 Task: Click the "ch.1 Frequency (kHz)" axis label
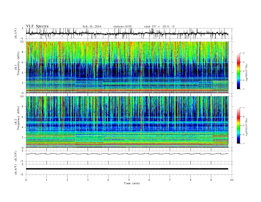[x=17, y=68]
